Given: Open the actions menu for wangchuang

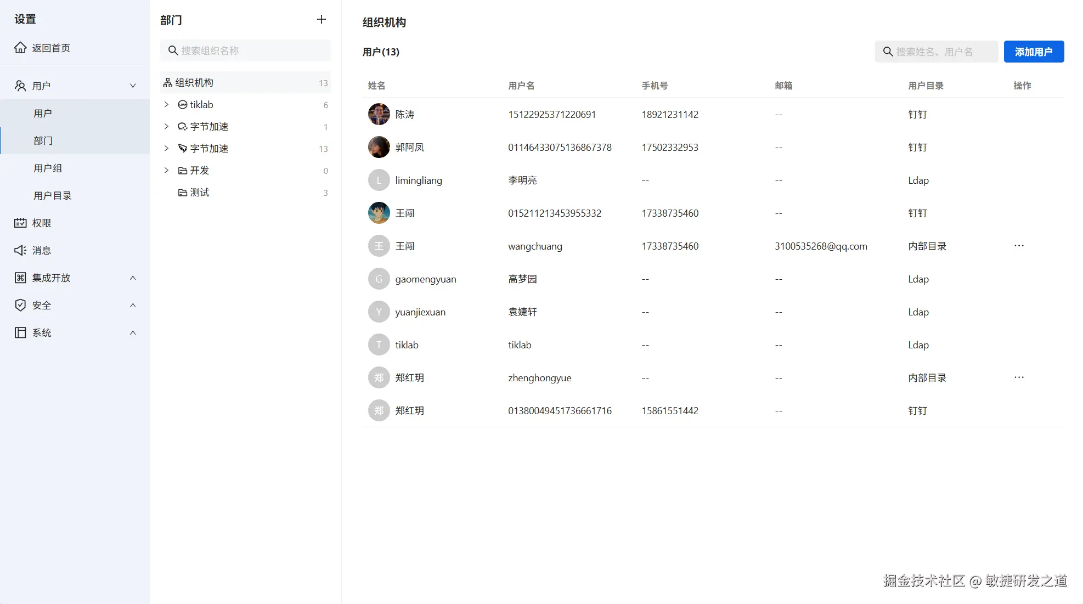Looking at the screenshot, I should click(x=1019, y=246).
